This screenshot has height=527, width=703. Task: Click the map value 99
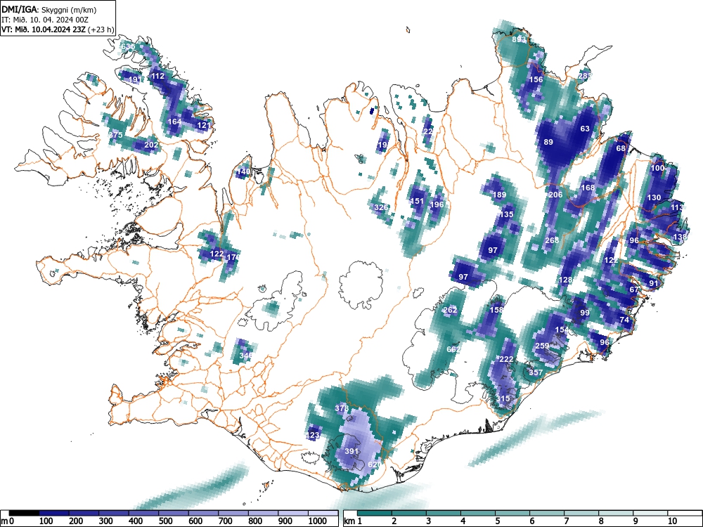585,313
